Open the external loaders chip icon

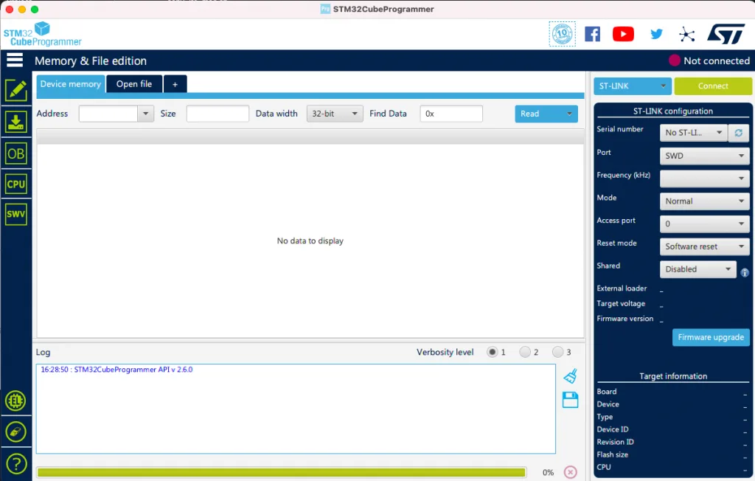[16, 401]
